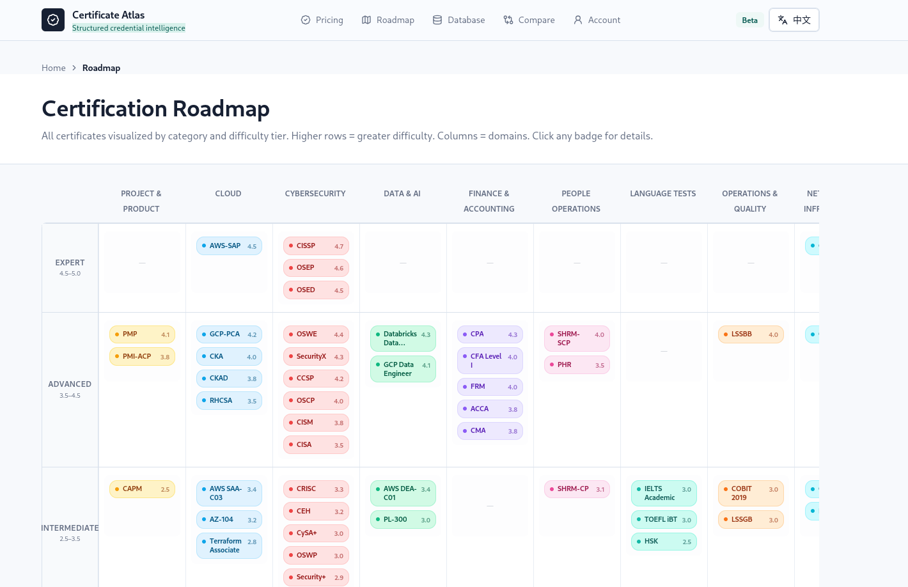Open the OSWP badge
Viewport: 908px width, 587px height.
tap(316, 556)
